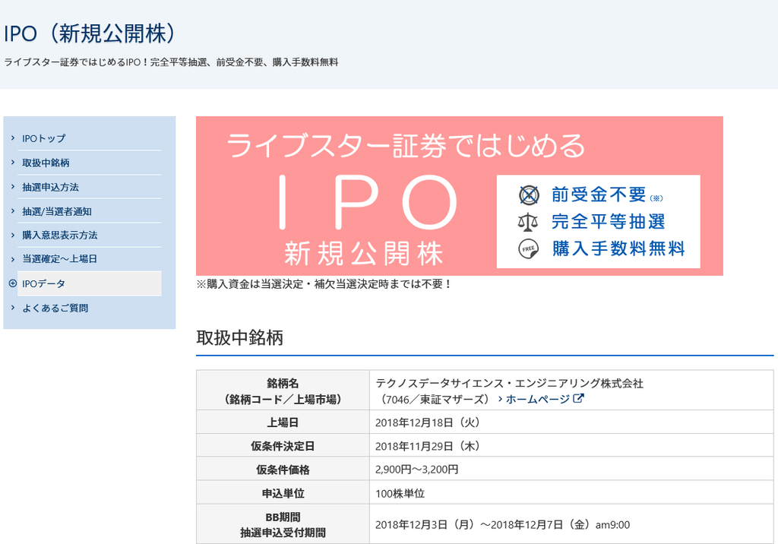Viewport: 778px width, 544px height.
Task: Click the listing date 2018年12月18日（火）
Action: pos(428,422)
